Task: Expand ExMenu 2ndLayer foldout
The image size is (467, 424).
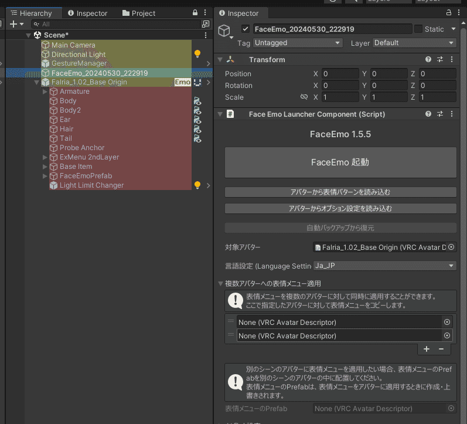Action: point(45,157)
